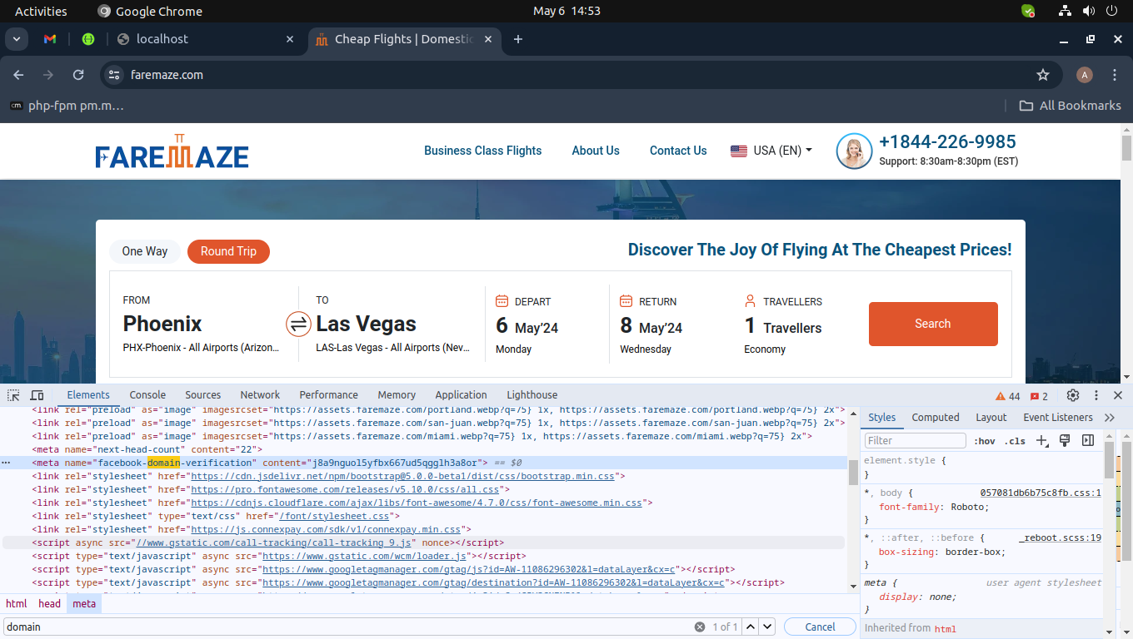Screen dimensions: 1133x639
Task: Open the All Bookmarks folder
Action: [x=1071, y=106]
